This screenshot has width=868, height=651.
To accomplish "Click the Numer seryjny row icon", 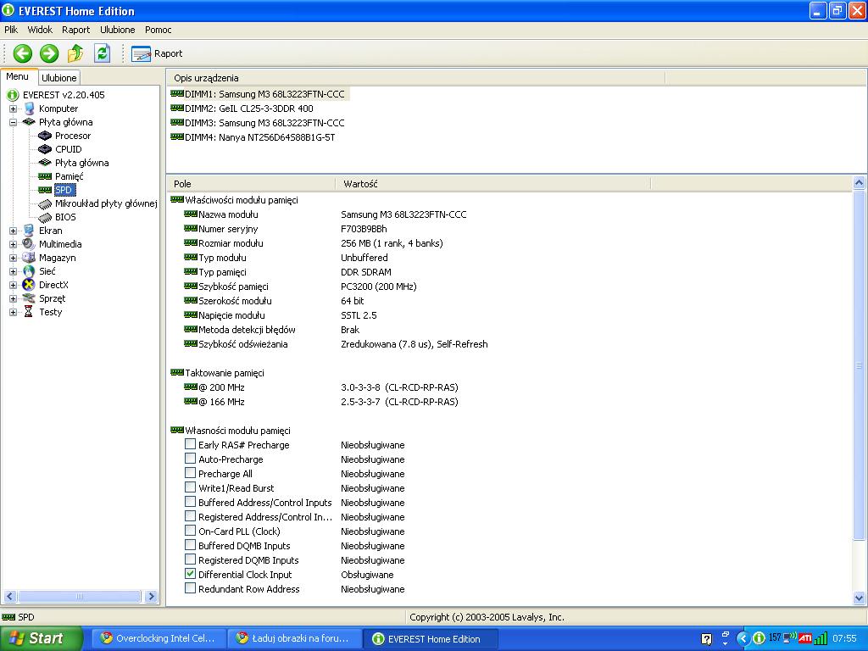I will tap(191, 228).
